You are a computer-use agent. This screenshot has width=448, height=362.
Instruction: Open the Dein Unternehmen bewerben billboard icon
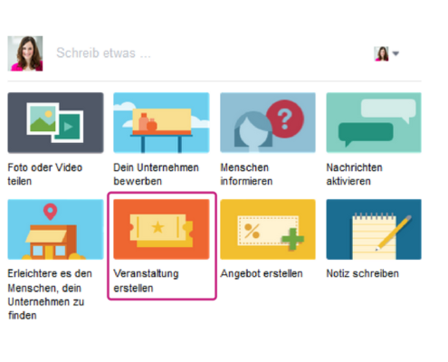[x=161, y=123]
